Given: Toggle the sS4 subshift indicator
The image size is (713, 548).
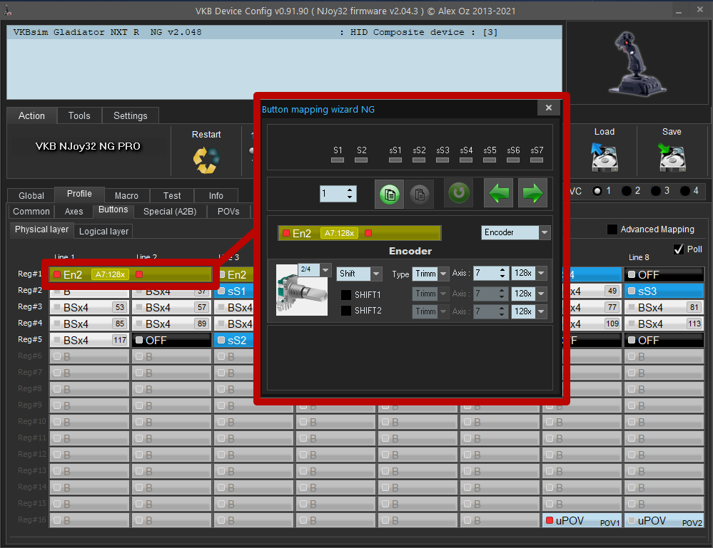Looking at the screenshot, I should point(466,160).
